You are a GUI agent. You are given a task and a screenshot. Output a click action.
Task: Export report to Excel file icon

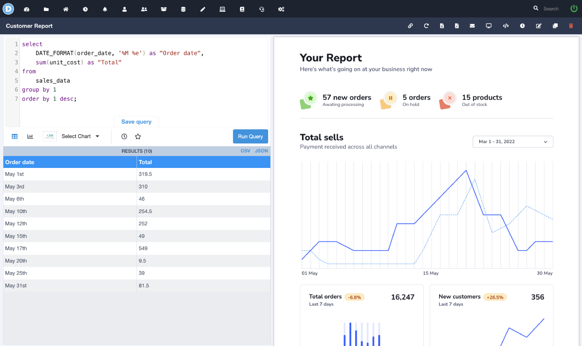coord(442,26)
